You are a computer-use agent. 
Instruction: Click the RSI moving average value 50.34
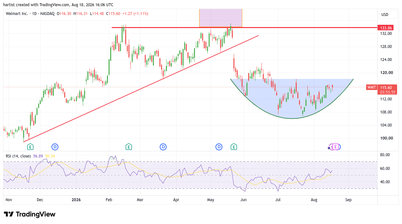[x=50, y=156]
